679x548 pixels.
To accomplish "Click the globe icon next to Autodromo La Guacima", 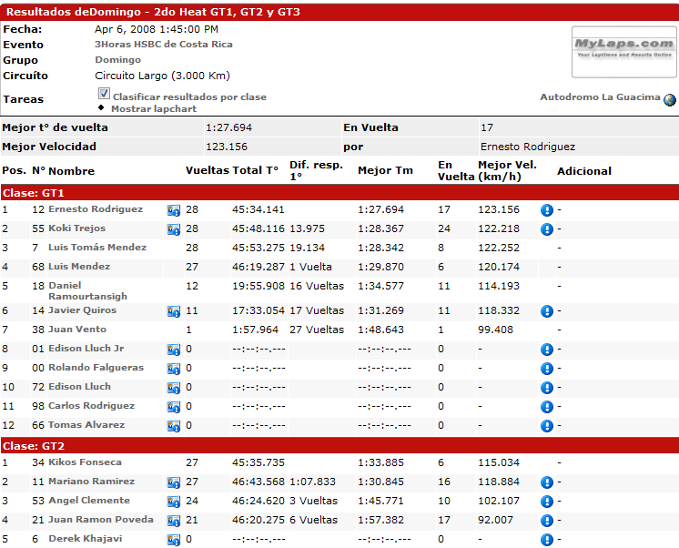I will 670,99.
